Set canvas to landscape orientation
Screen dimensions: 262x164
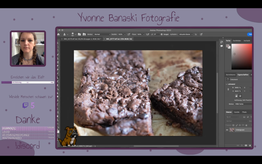(x=240, y=96)
